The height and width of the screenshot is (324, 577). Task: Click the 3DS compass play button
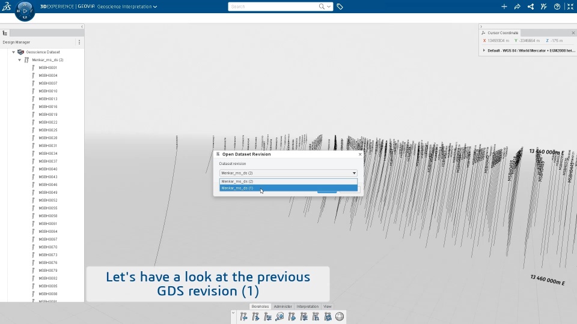click(25, 11)
